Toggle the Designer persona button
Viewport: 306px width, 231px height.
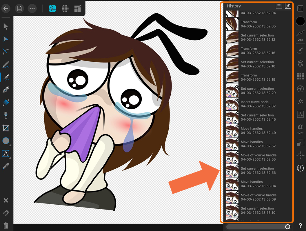coord(52,8)
